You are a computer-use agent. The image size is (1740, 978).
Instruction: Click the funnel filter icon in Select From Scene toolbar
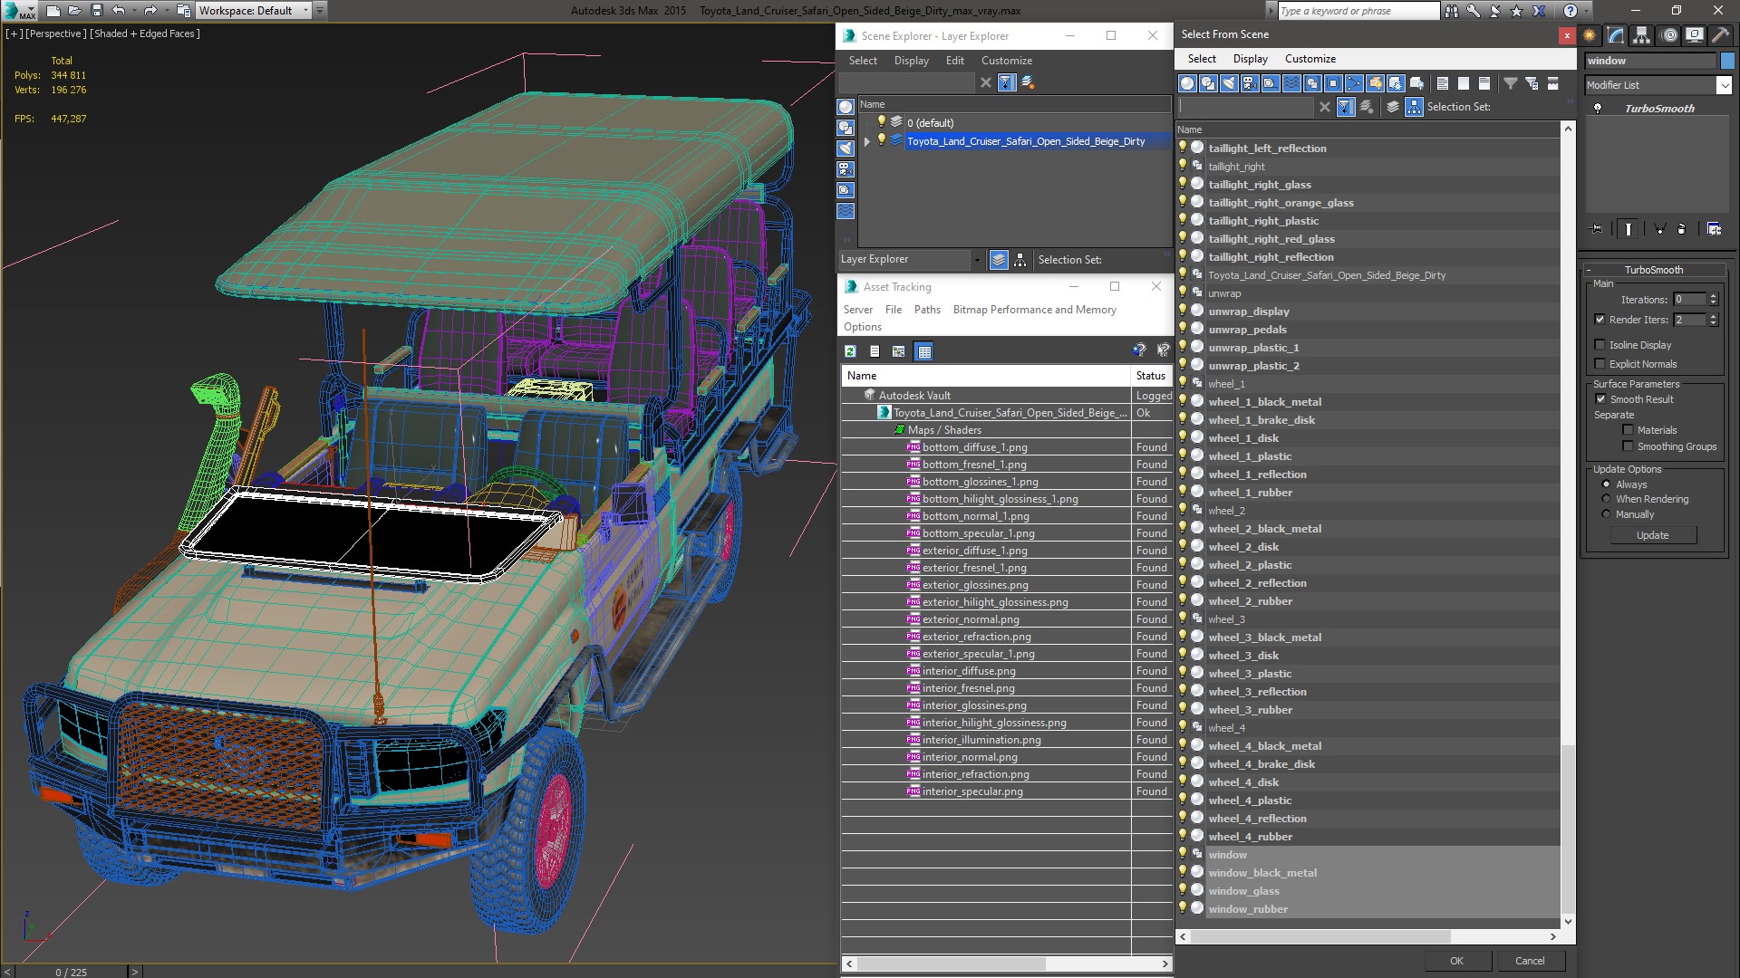click(x=1511, y=83)
